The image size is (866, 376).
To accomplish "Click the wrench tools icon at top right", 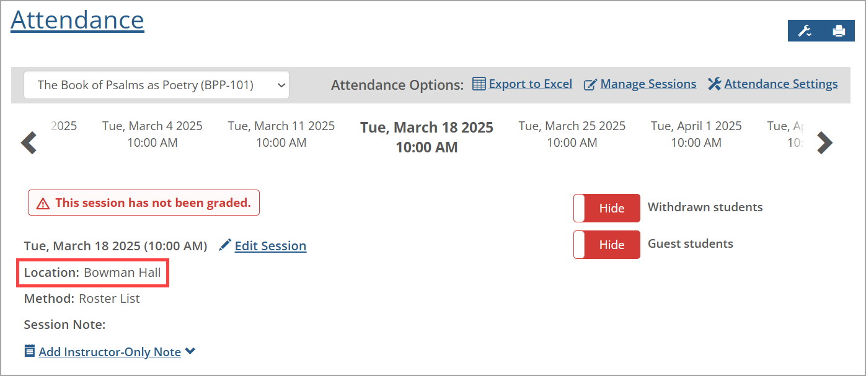I will 805,31.
